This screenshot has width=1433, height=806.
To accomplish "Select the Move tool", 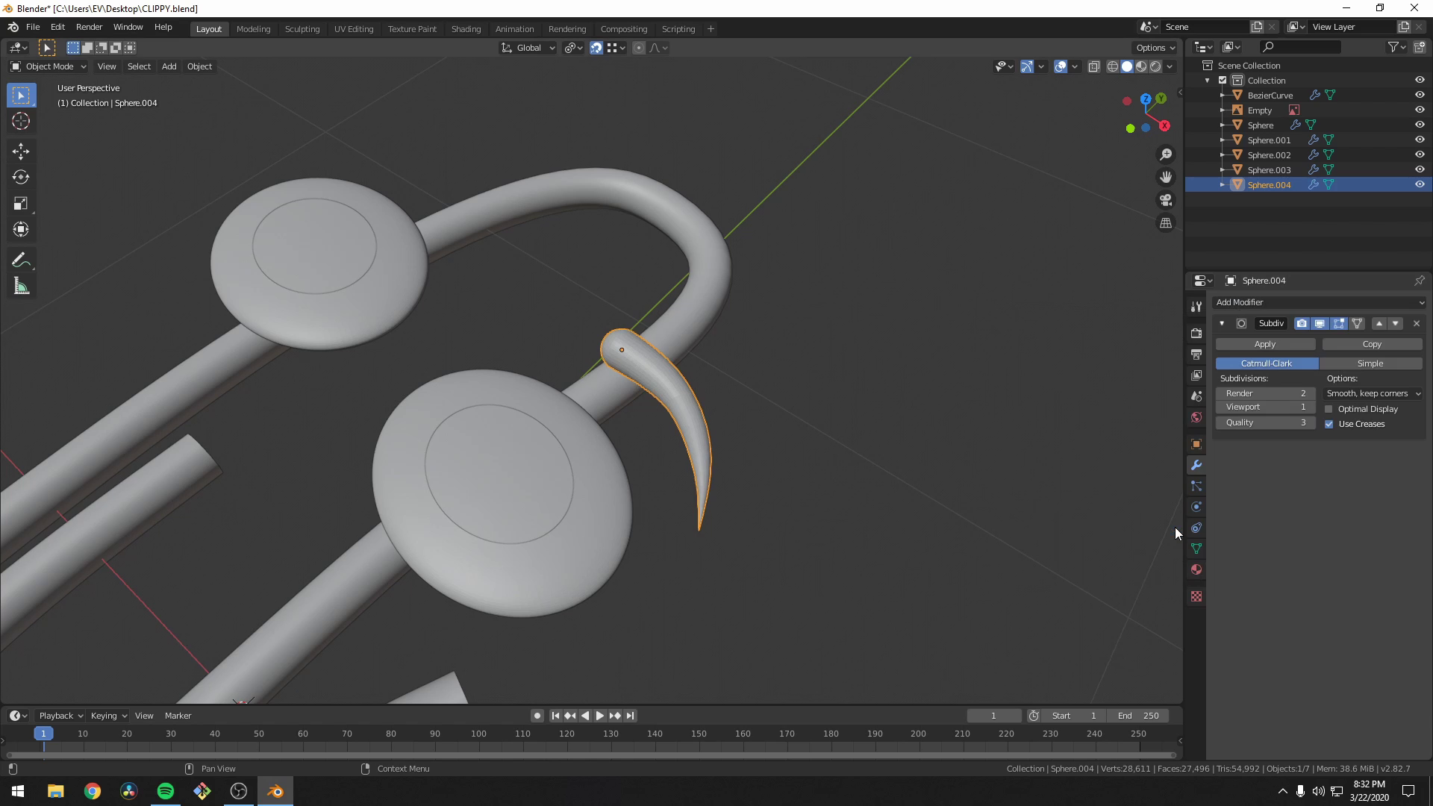I will pos(21,151).
